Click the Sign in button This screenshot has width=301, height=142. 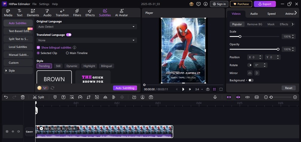[x=219, y=4]
